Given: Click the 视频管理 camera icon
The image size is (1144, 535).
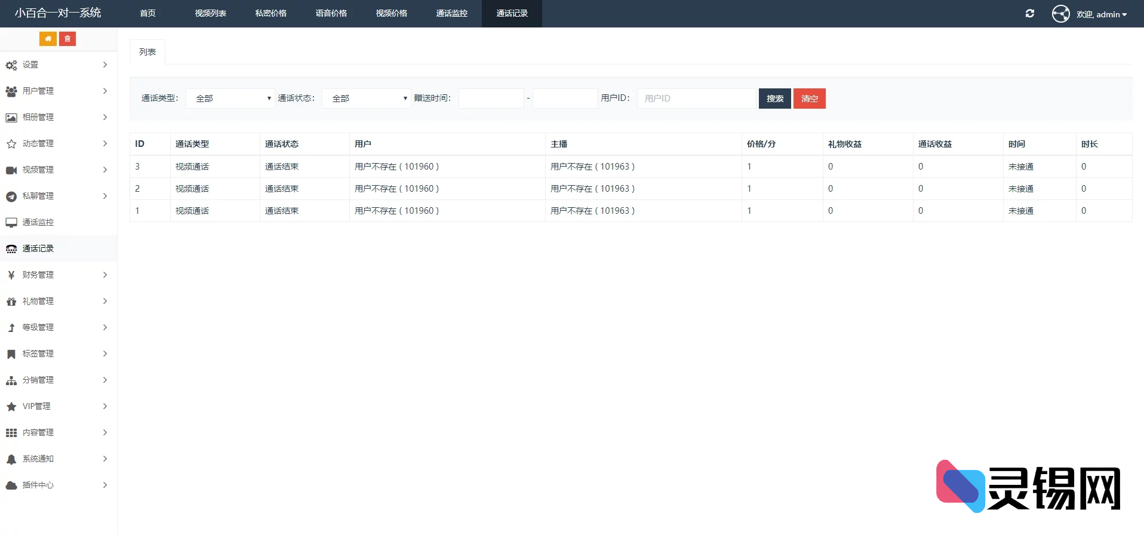Looking at the screenshot, I should coord(11,170).
